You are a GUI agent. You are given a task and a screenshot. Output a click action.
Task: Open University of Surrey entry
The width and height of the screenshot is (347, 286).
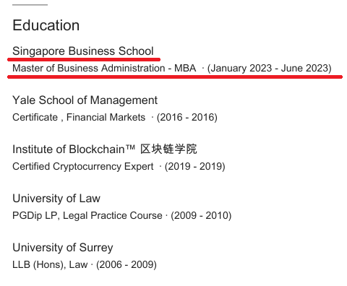point(63,248)
